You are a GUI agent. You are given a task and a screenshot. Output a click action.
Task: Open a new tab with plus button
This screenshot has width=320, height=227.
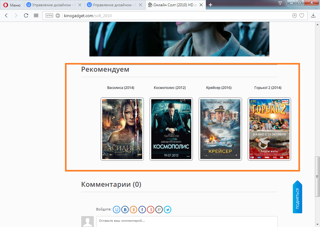[210, 5]
